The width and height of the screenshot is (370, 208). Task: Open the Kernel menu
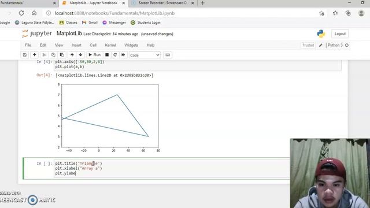coord(110,45)
